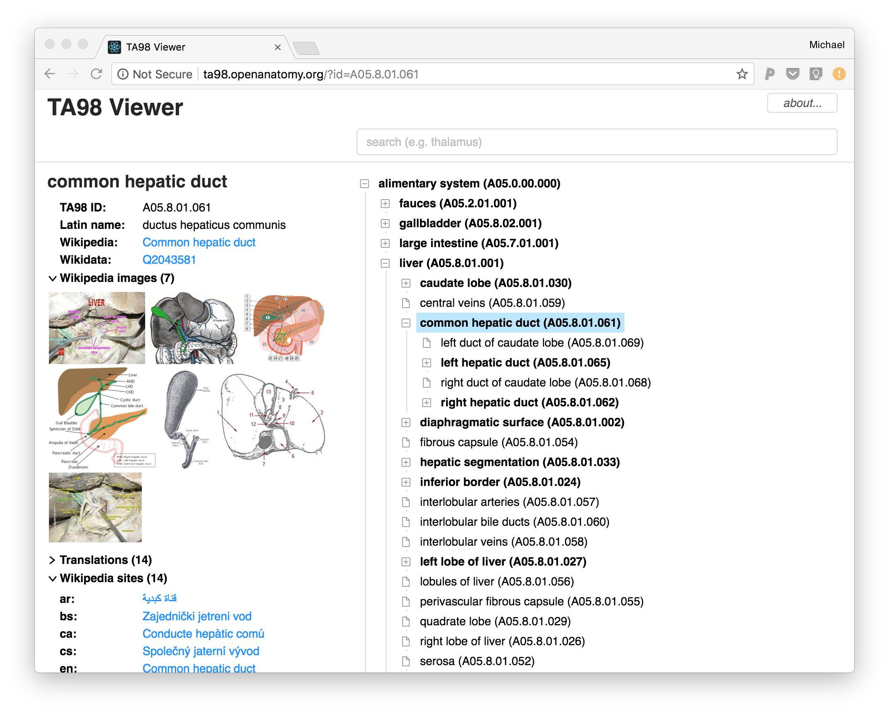Click the bookmark star icon
The height and width of the screenshot is (714, 889).
tap(742, 74)
